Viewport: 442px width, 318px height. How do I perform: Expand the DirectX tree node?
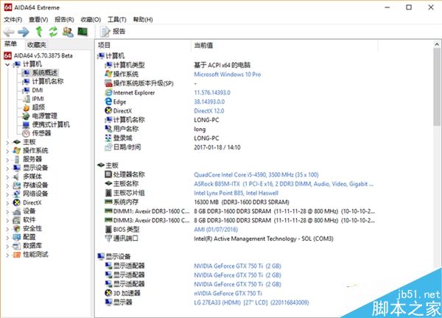pos(7,203)
